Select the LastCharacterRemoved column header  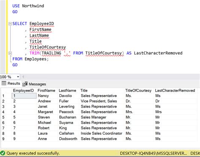(x=175, y=90)
